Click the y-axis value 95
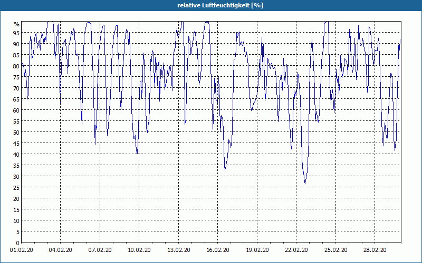422x263 pixels. (x=16, y=33)
